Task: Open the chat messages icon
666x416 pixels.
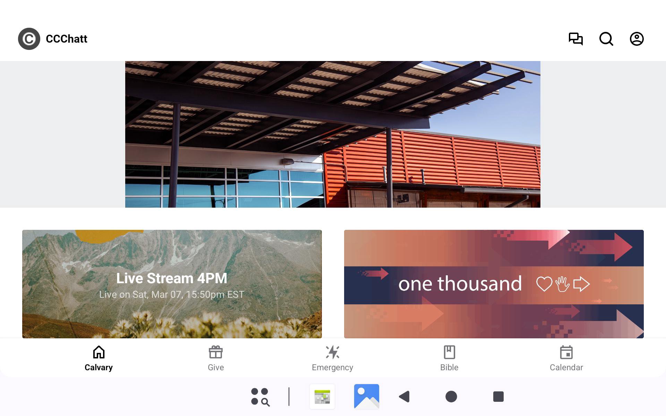Action: (x=575, y=39)
